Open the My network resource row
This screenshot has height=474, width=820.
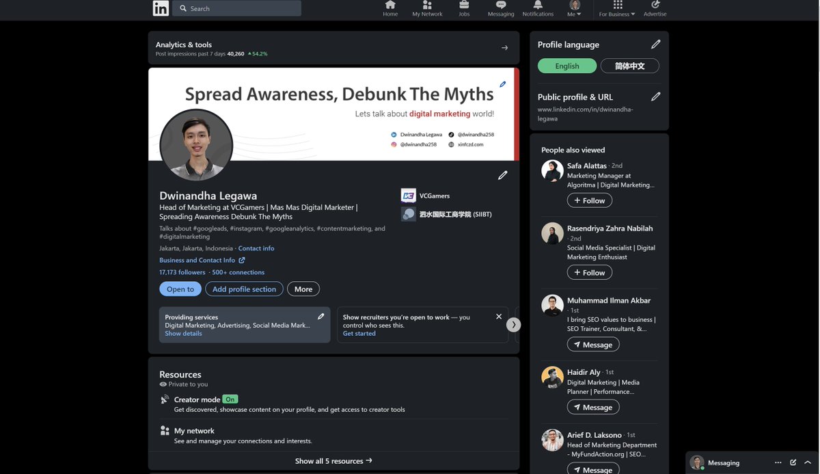(x=333, y=435)
